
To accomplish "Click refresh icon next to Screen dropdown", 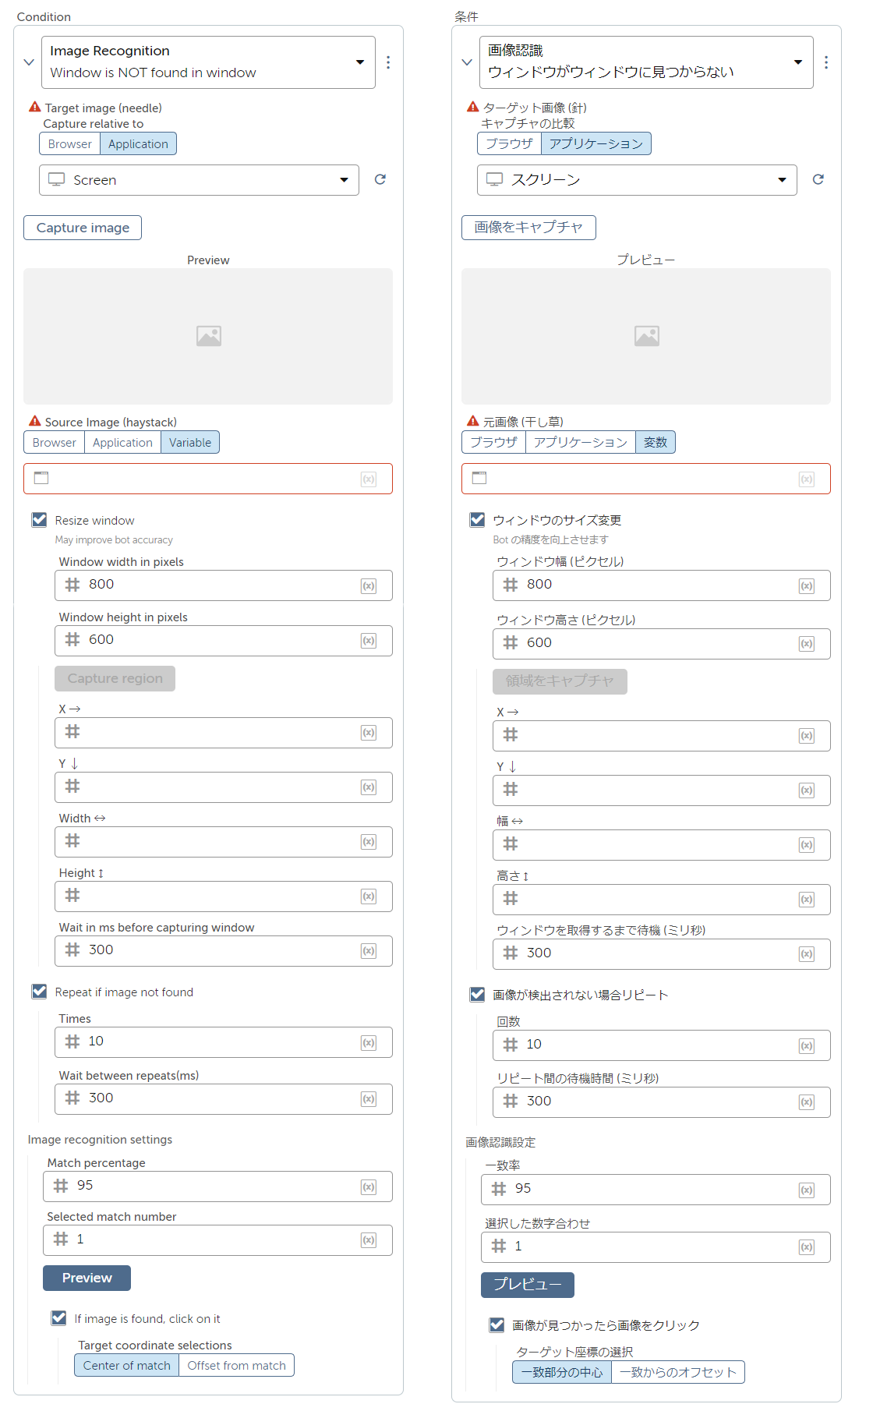I will [x=380, y=179].
